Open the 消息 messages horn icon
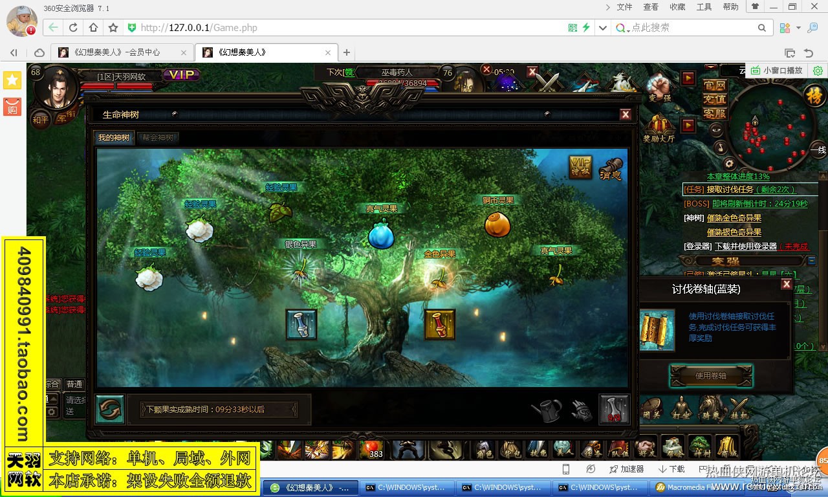 pos(611,168)
